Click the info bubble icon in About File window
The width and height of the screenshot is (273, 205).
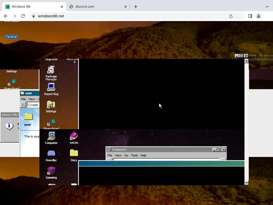click(9, 126)
